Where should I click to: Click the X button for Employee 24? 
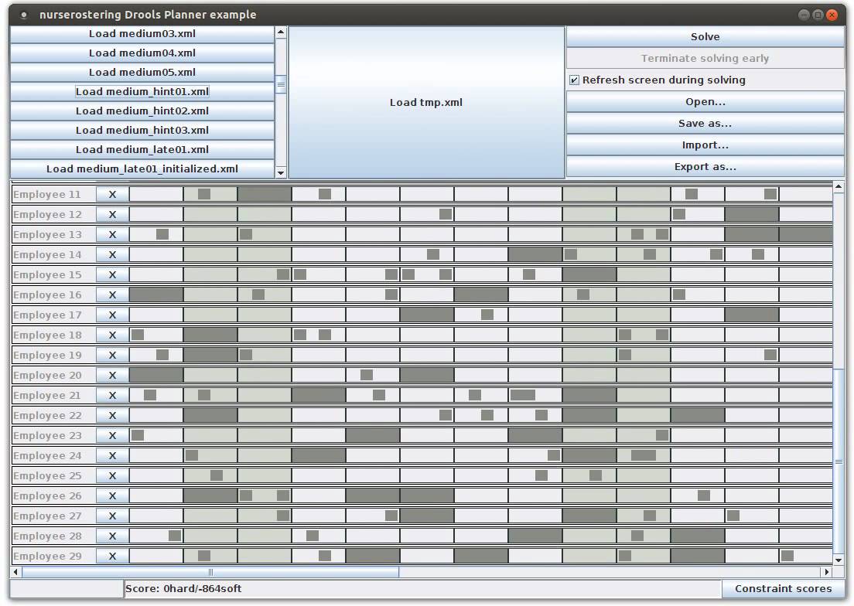[112, 456]
